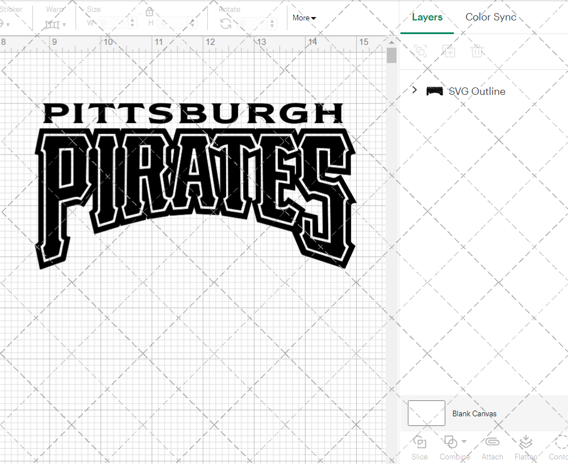Click the Height stepper arrows
This screenshot has height=464, width=568.
193,23
